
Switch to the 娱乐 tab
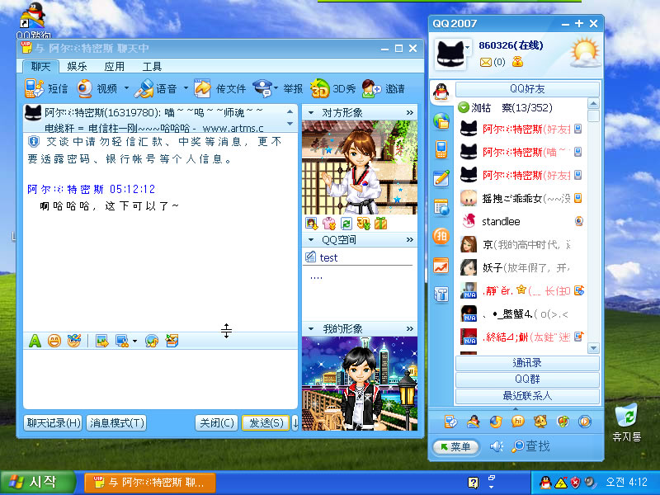click(77, 67)
